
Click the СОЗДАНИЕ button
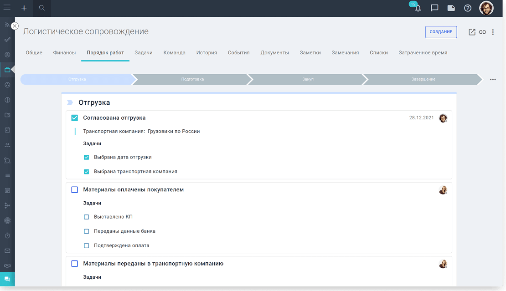tap(441, 32)
